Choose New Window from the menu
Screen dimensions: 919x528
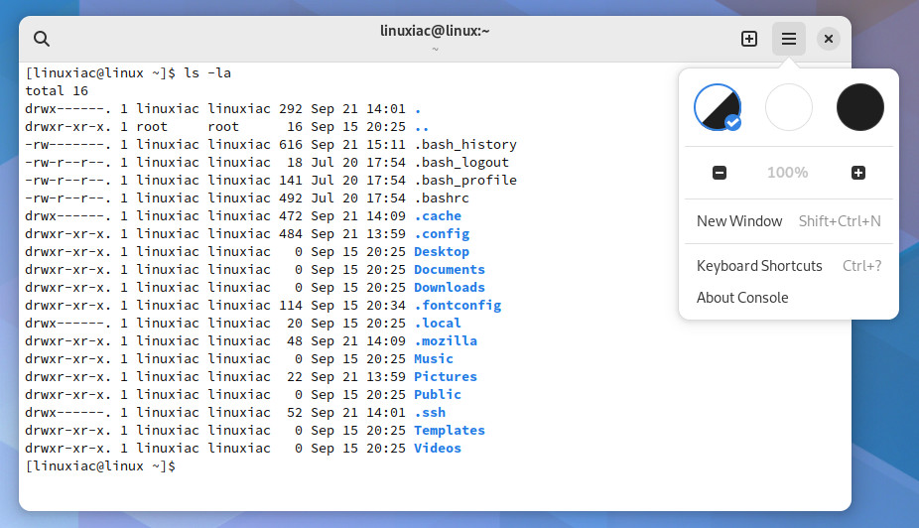point(789,221)
